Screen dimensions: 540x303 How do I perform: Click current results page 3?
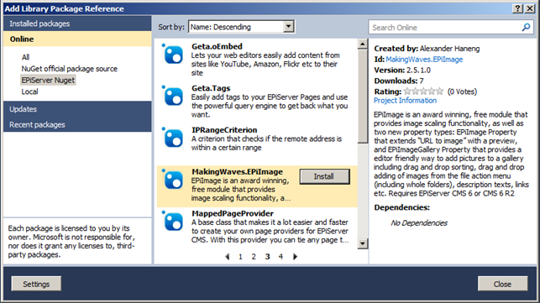[267, 257]
